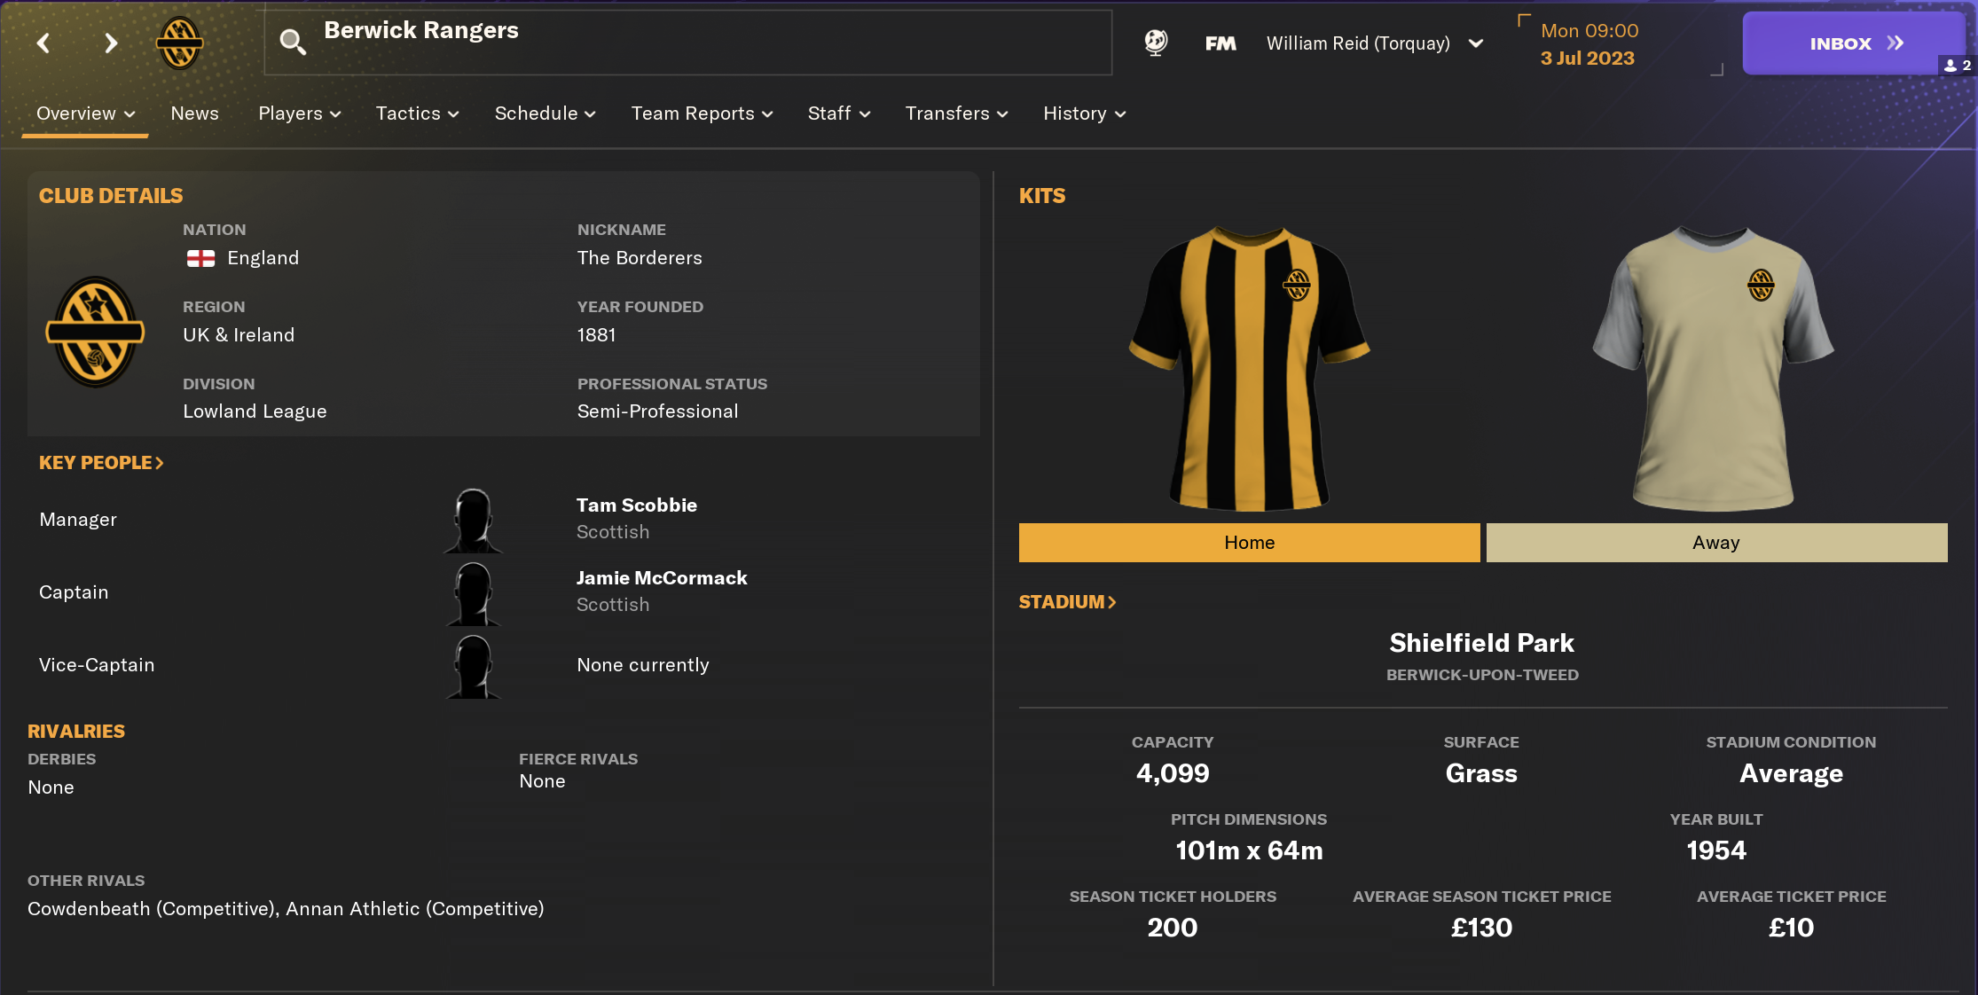1978x995 pixels.
Task: Open the world globe icon
Action: (x=1155, y=43)
